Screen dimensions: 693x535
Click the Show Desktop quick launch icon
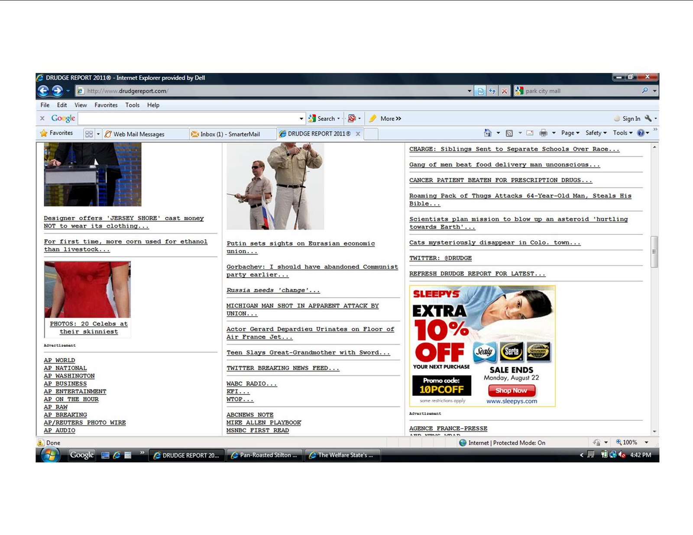[x=105, y=455]
